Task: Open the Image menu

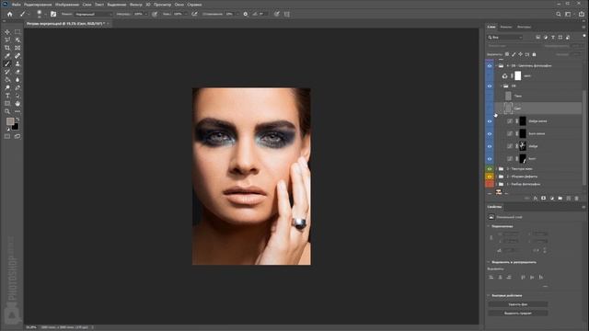Action: pos(67,5)
